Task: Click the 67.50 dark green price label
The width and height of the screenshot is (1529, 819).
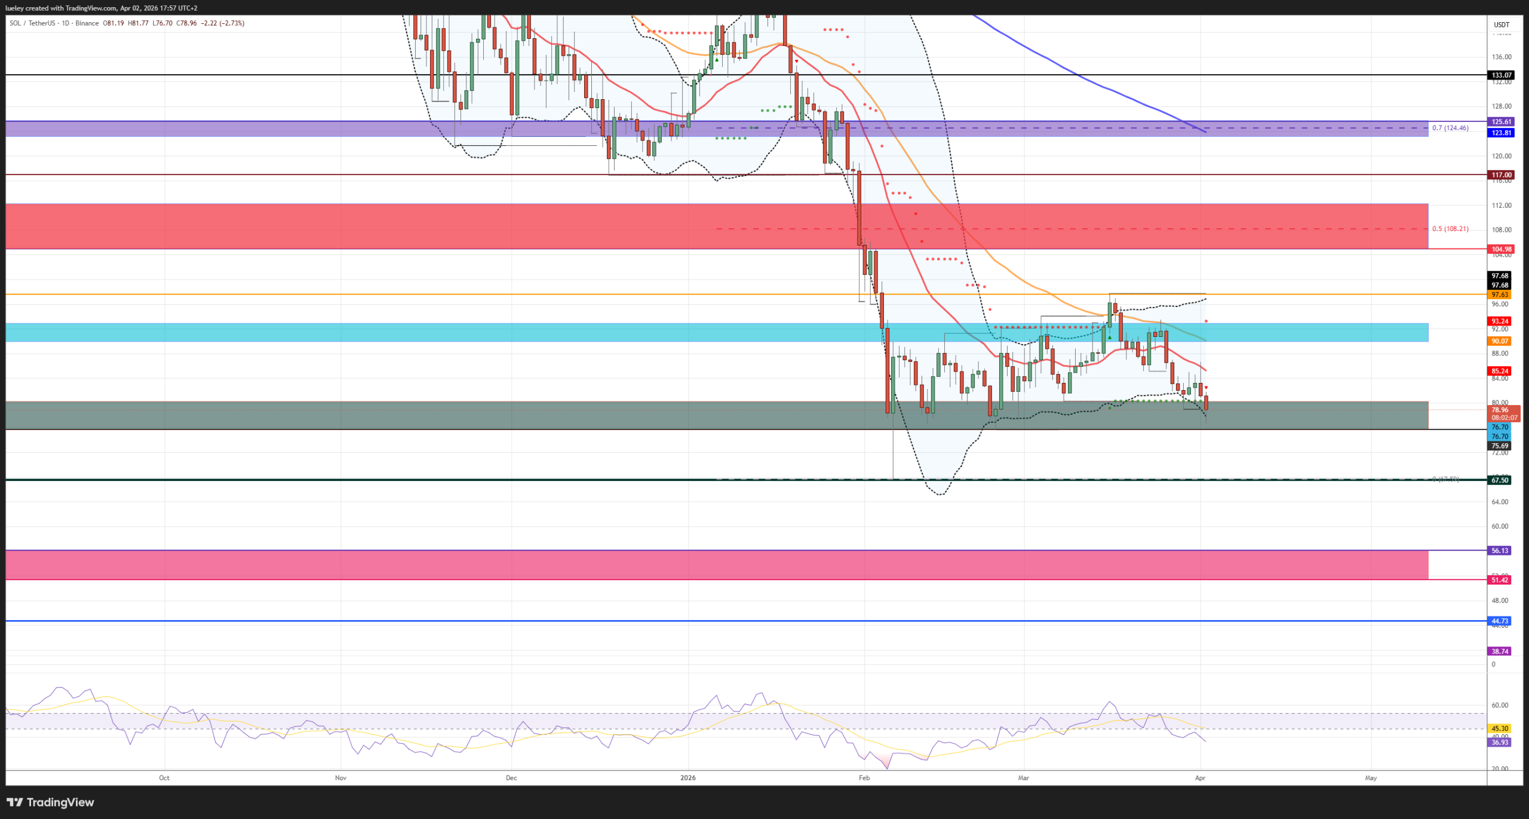Action: coord(1500,480)
